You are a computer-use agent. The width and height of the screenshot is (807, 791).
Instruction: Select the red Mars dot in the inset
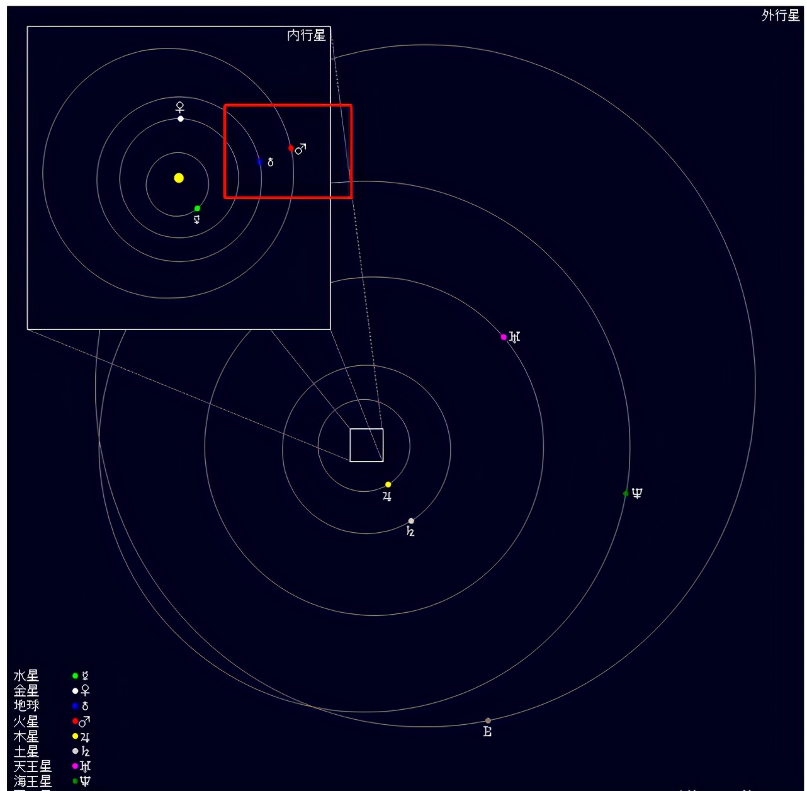point(291,149)
